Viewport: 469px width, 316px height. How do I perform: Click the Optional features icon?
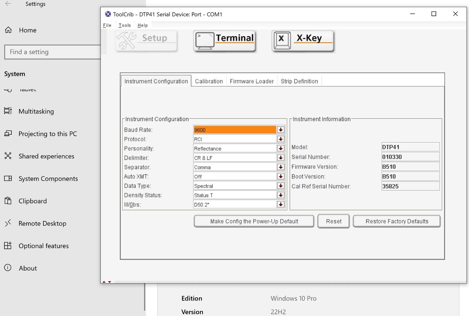8,246
